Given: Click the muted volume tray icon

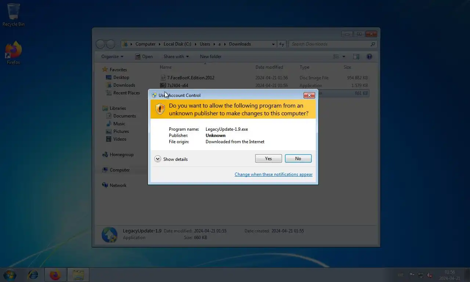Looking at the screenshot, I should pos(429,275).
